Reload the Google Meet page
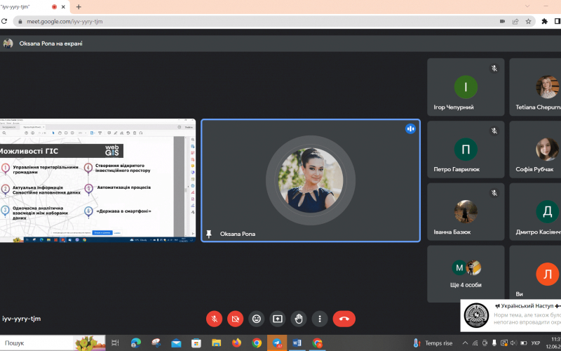 coord(4,21)
